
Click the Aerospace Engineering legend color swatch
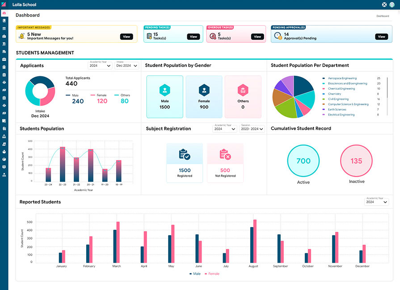click(x=323, y=79)
